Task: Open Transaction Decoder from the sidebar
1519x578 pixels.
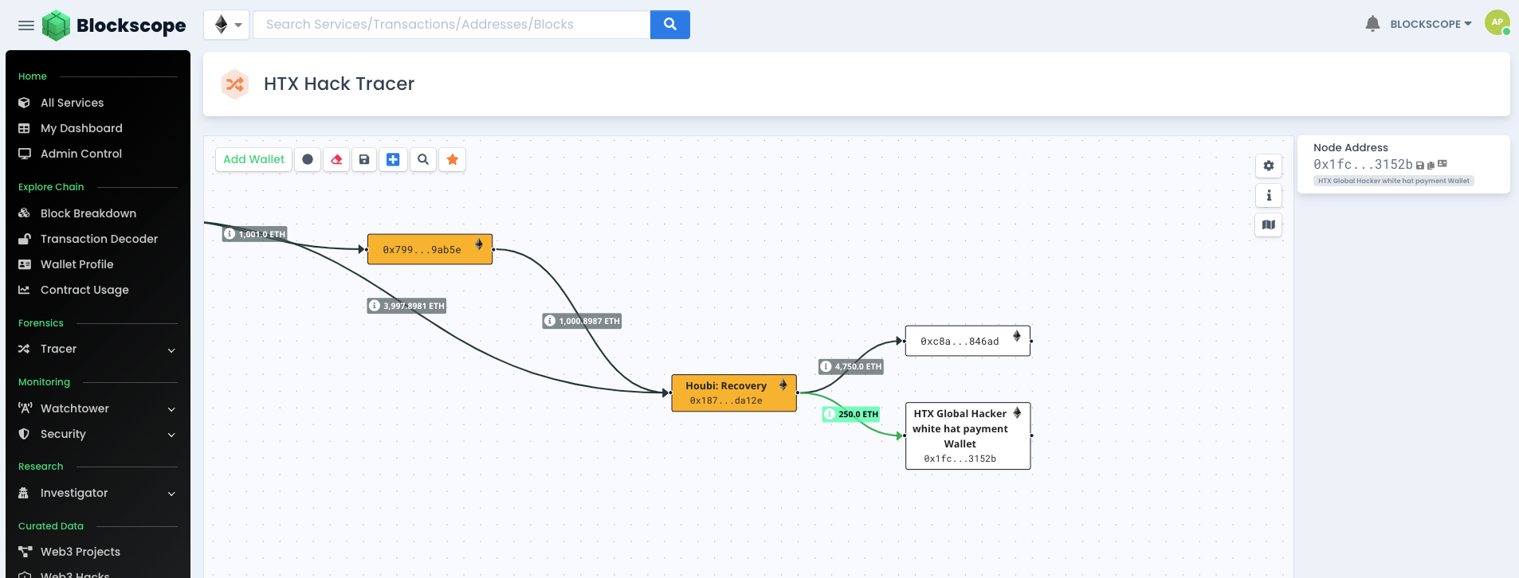Action: [99, 239]
